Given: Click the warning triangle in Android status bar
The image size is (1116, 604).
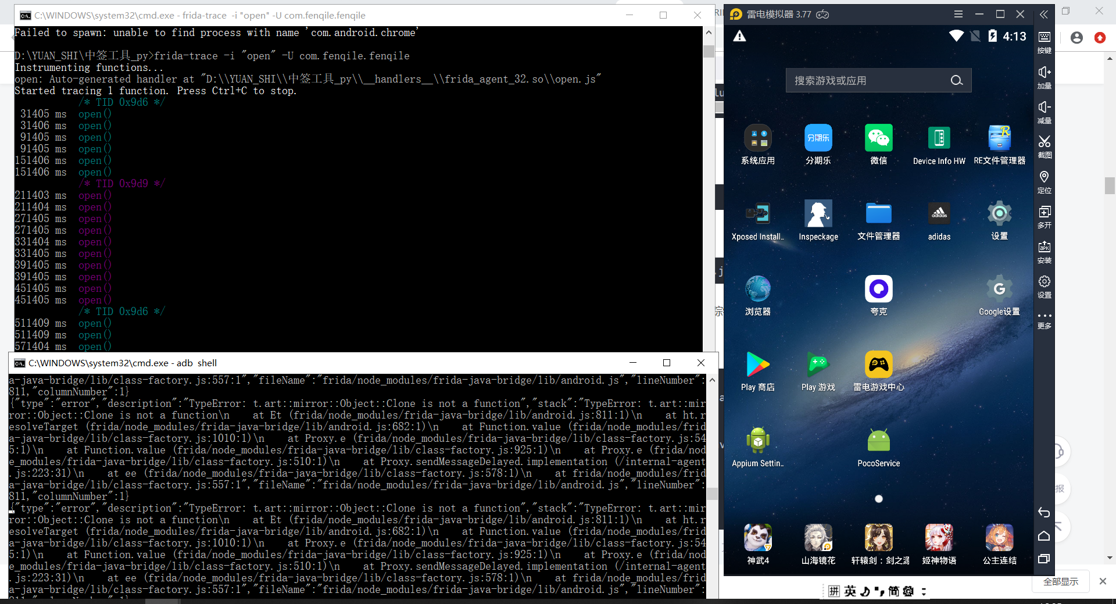Looking at the screenshot, I should click(739, 36).
